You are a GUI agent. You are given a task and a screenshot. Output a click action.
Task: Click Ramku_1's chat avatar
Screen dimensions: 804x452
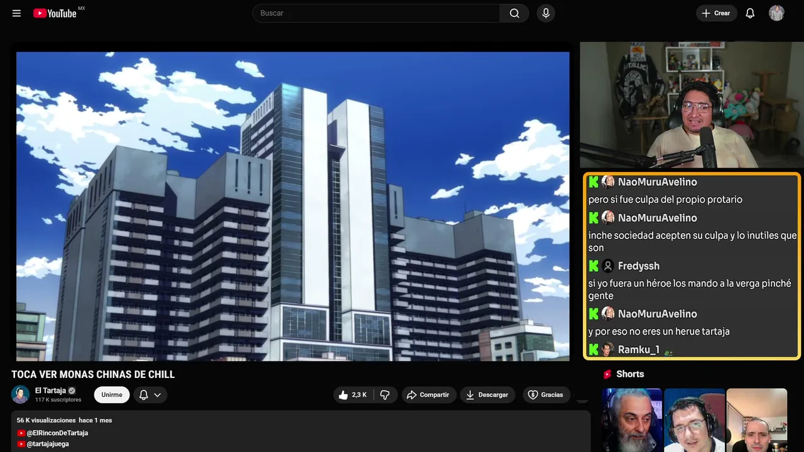(608, 350)
